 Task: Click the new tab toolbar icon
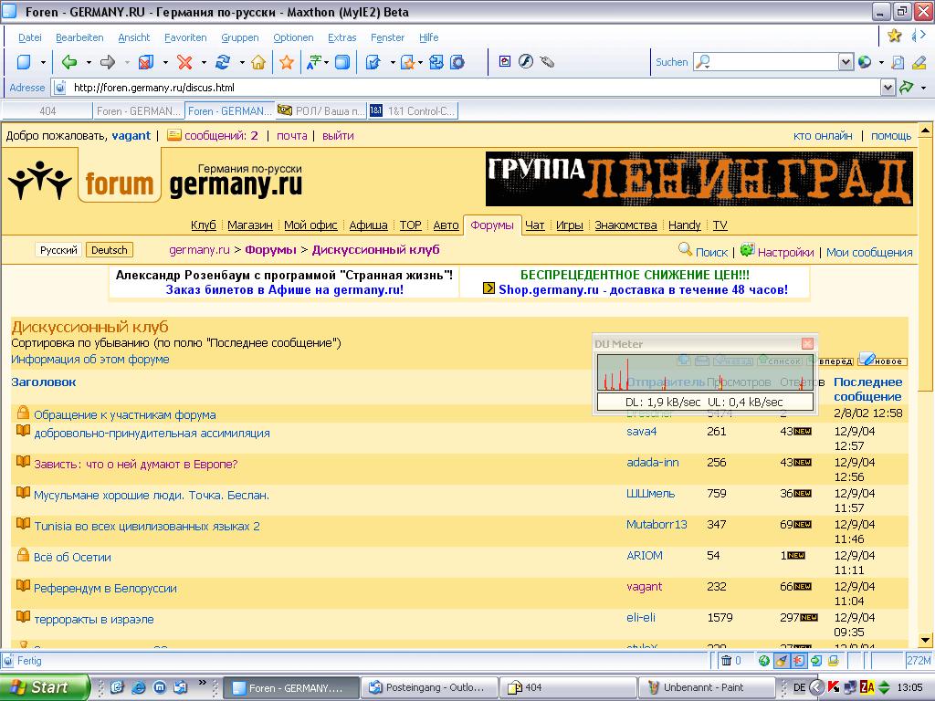click(24, 62)
